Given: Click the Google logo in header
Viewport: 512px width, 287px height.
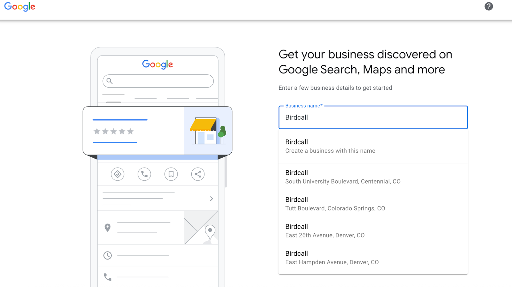Looking at the screenshot, I should 20,6.
